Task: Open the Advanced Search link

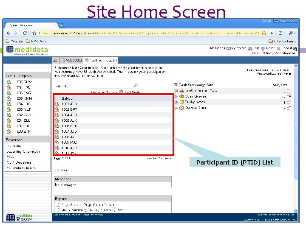Action: pyautogui.click(x=103, y=92)
